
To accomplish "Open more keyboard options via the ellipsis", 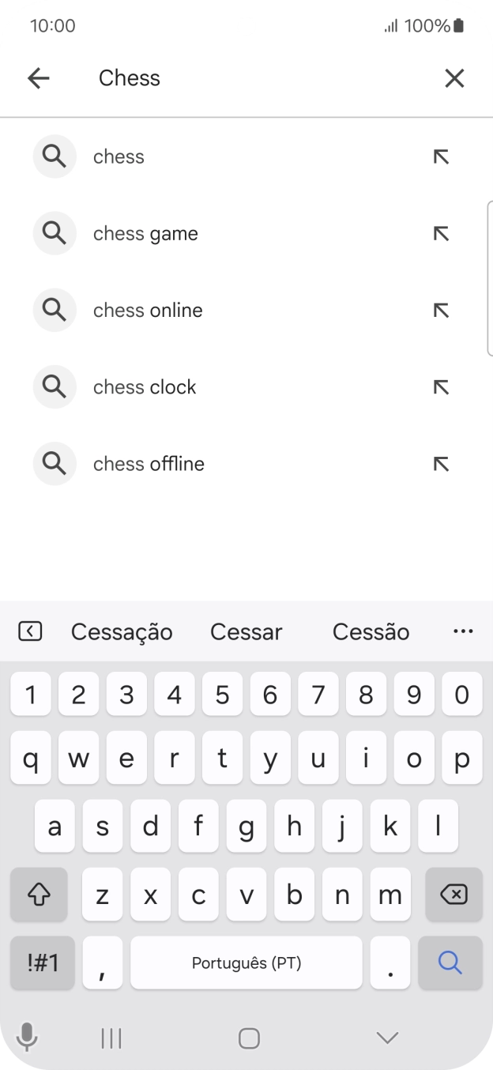I will click(463, 631).
